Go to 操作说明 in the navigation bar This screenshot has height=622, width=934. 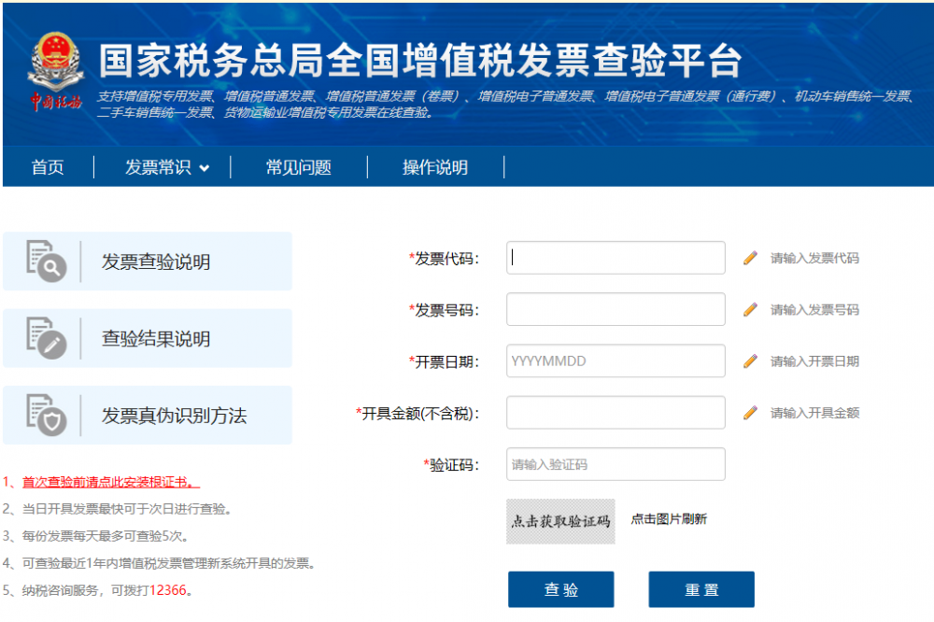[434, 168]
